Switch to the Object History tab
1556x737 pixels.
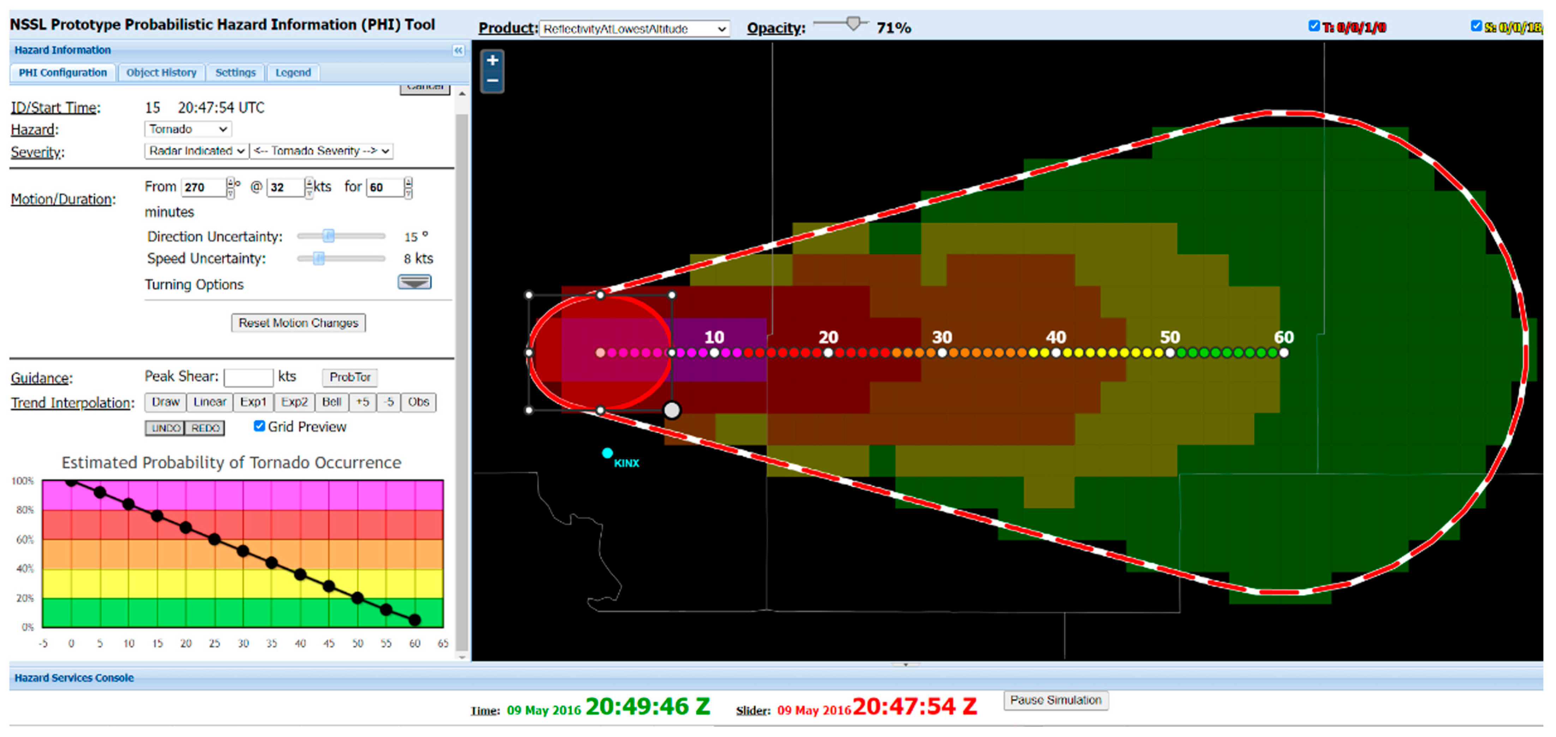tap(161, 72)
